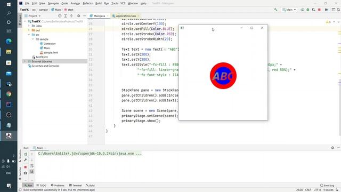Click the Rerun icon in the top toolbar
The width and height of the screenshot is (341, 192).
click(302, 10)
